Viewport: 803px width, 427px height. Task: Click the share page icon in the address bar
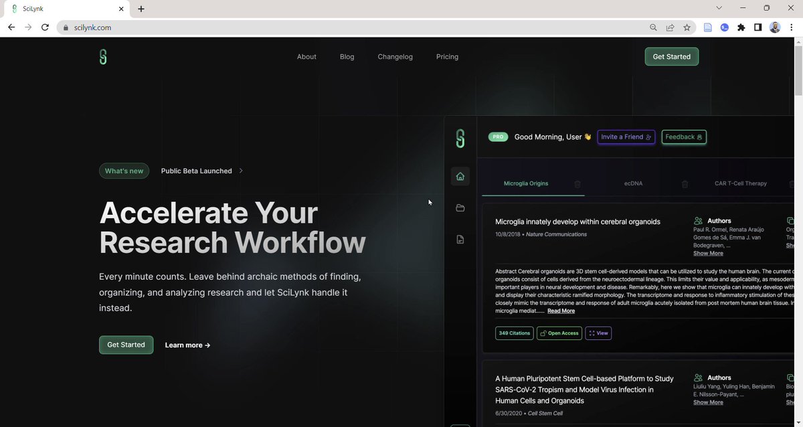tap(670, 27)
